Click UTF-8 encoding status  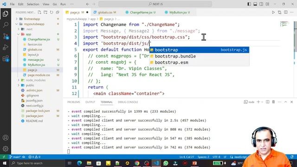tap(216, 157)
